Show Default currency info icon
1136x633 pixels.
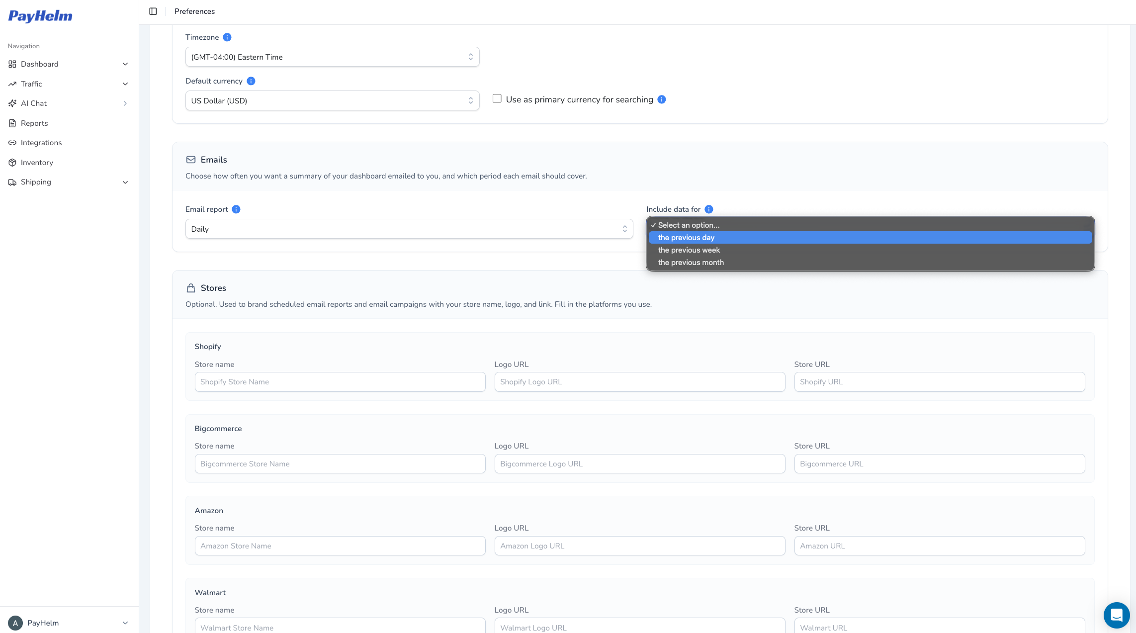pyautogui.click(x=251, y=81)
